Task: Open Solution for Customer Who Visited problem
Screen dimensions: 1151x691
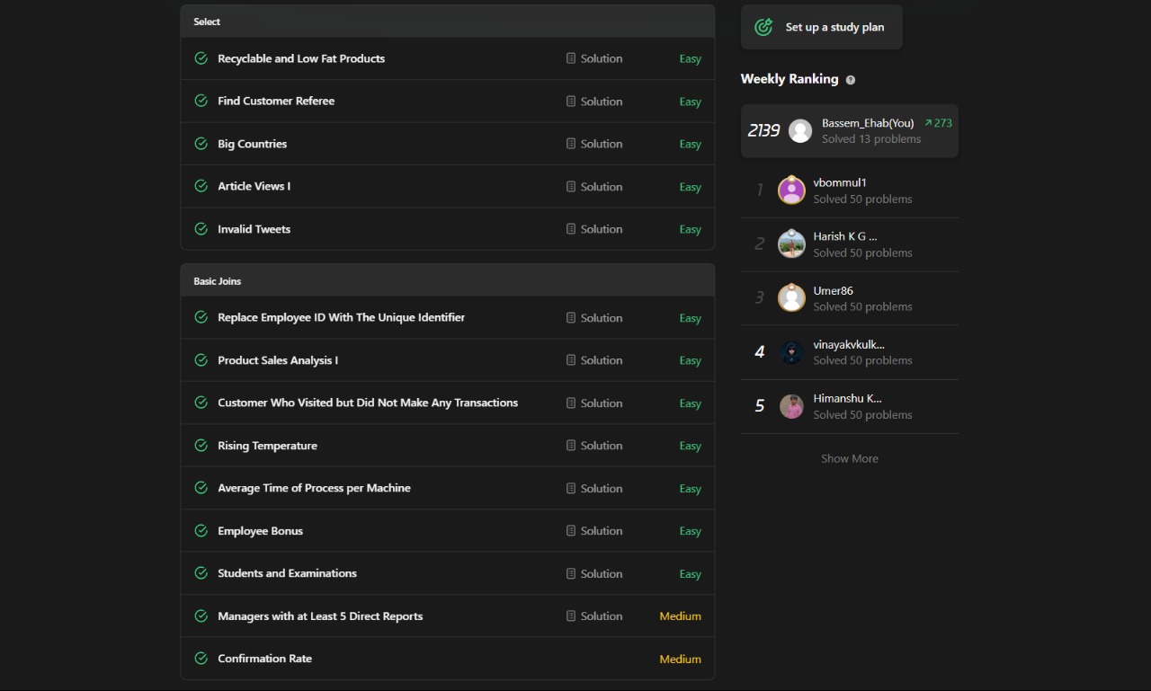Action: coord(594,403)
